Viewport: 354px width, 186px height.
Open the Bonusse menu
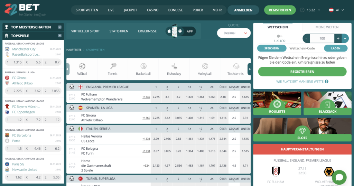coord(175,10)
